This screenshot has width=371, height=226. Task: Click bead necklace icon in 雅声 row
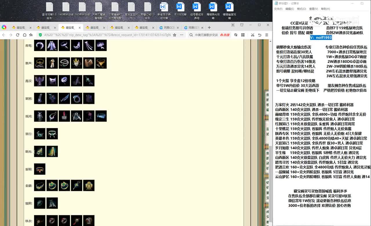64,63
